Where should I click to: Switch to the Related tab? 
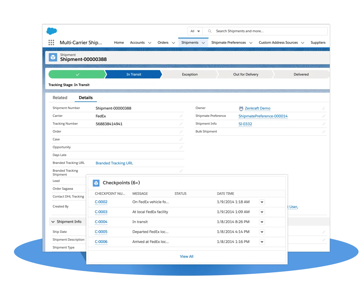(x=60, y=98)
